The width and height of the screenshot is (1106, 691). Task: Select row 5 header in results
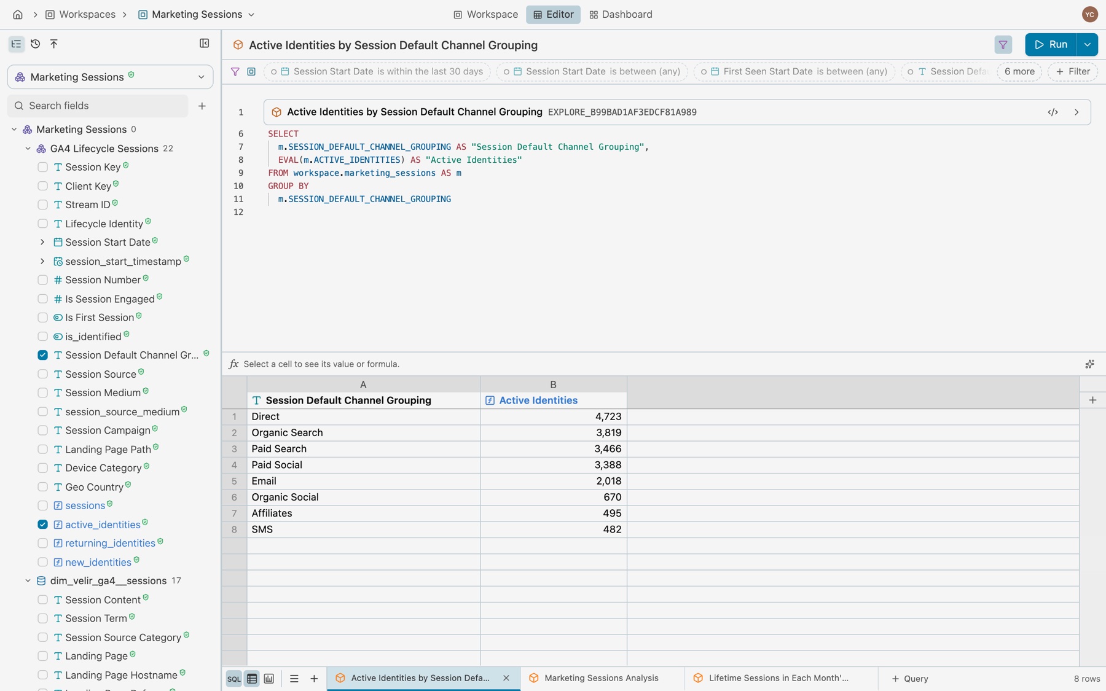[234, 481]
